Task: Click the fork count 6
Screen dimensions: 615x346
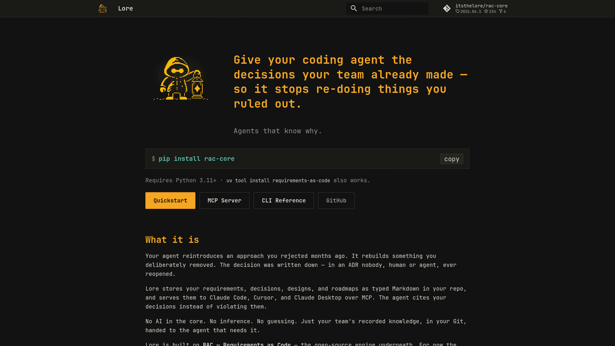Action: tap(503, 11)
